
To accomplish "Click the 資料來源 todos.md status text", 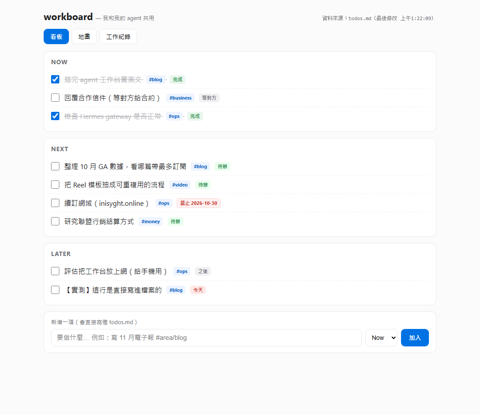I will pyautogui.click(x=378, y=18).
